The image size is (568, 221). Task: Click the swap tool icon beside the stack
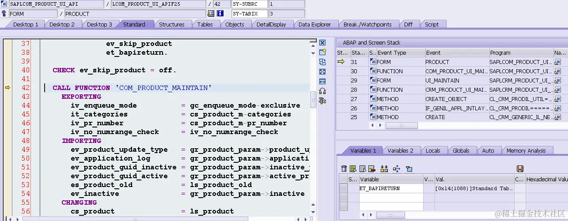click(322, 62)
